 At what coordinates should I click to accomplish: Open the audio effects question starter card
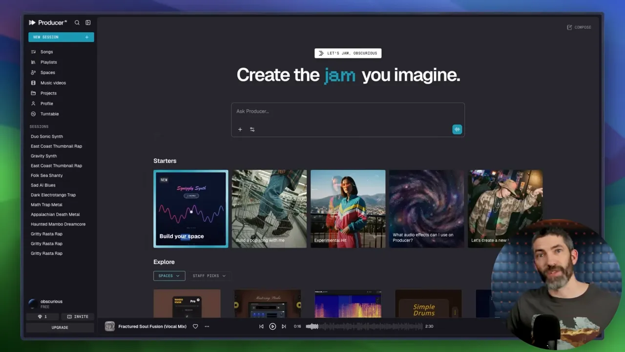click(x=427, y=209)
